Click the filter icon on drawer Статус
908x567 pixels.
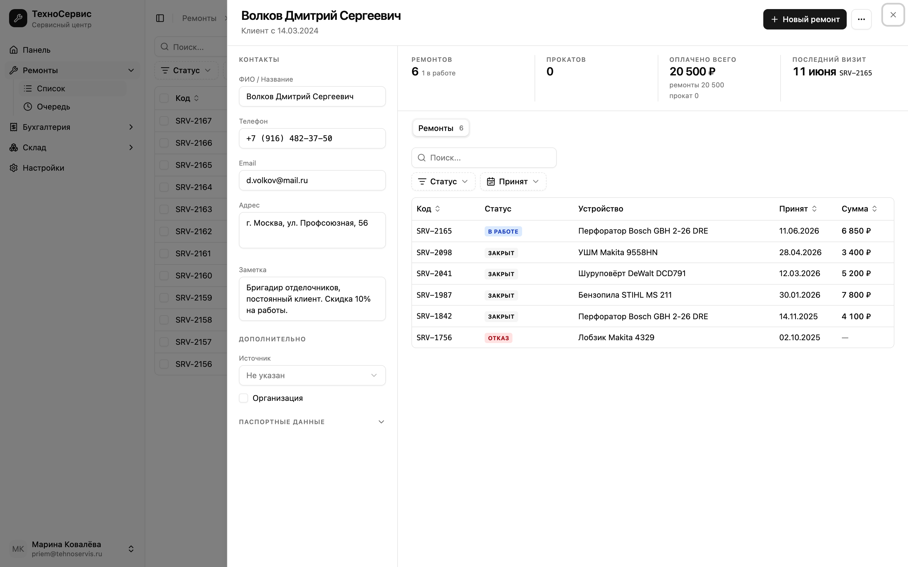422,181
